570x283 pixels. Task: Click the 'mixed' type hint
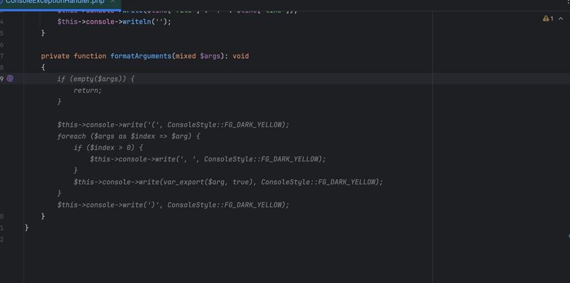pos(186,56)
